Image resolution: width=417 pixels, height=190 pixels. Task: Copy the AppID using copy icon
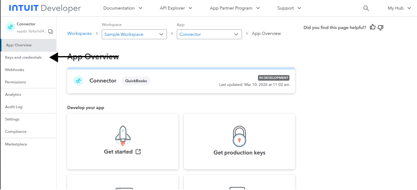(51, 31)
